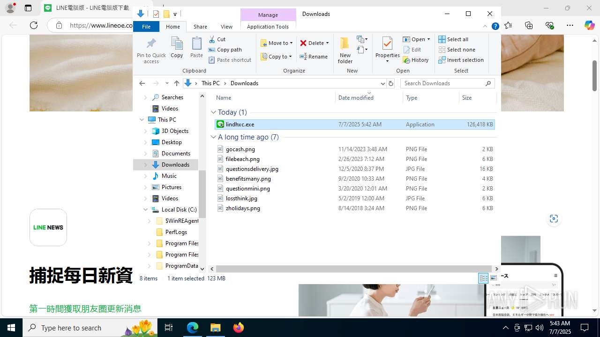Open Copy to dropdown
The width and height of the screenshot is (600, 337).
click(277, 57)
